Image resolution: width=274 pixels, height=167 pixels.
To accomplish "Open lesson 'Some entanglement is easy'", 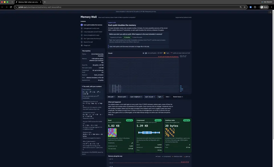I will coord(90,35).
